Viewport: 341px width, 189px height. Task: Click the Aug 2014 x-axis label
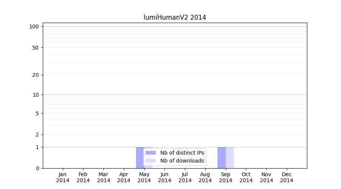click(205, 177)
